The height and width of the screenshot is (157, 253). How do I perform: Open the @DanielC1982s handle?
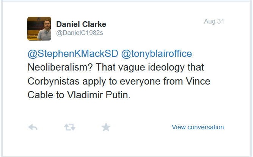pyautogui.click(x=80, y=33)
